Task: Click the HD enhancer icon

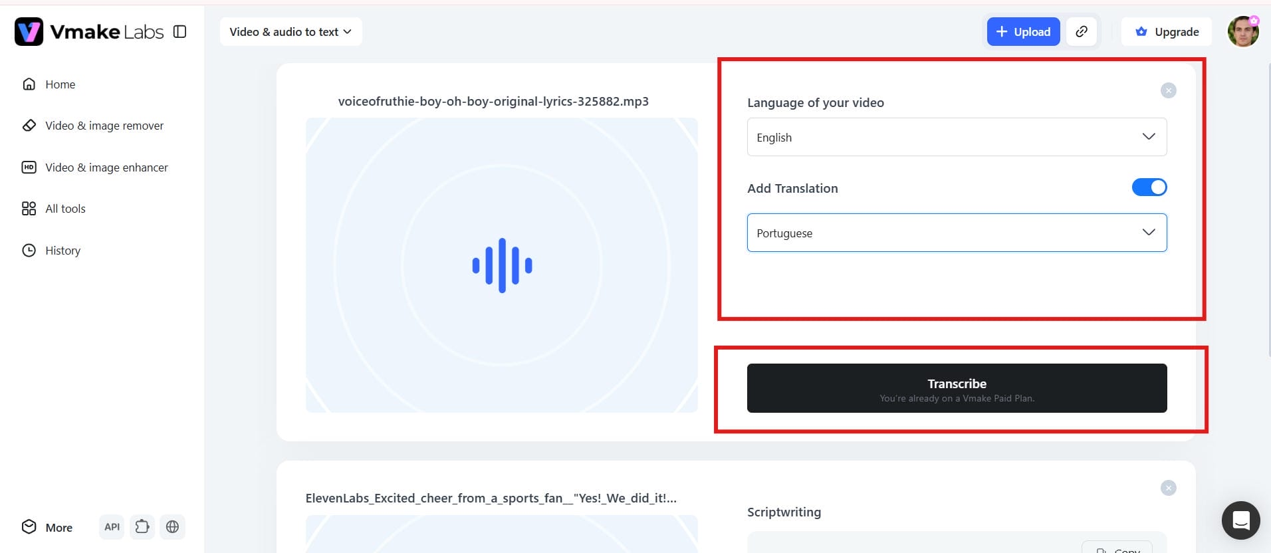Action: tap(29, 167)
